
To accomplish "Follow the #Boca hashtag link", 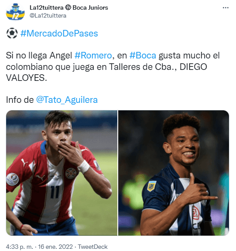I will 143,55.
